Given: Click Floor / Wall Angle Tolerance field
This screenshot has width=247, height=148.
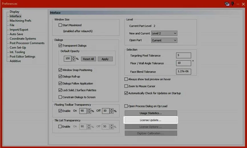Looking at the screenshot, I should click(x=184, y=63).
